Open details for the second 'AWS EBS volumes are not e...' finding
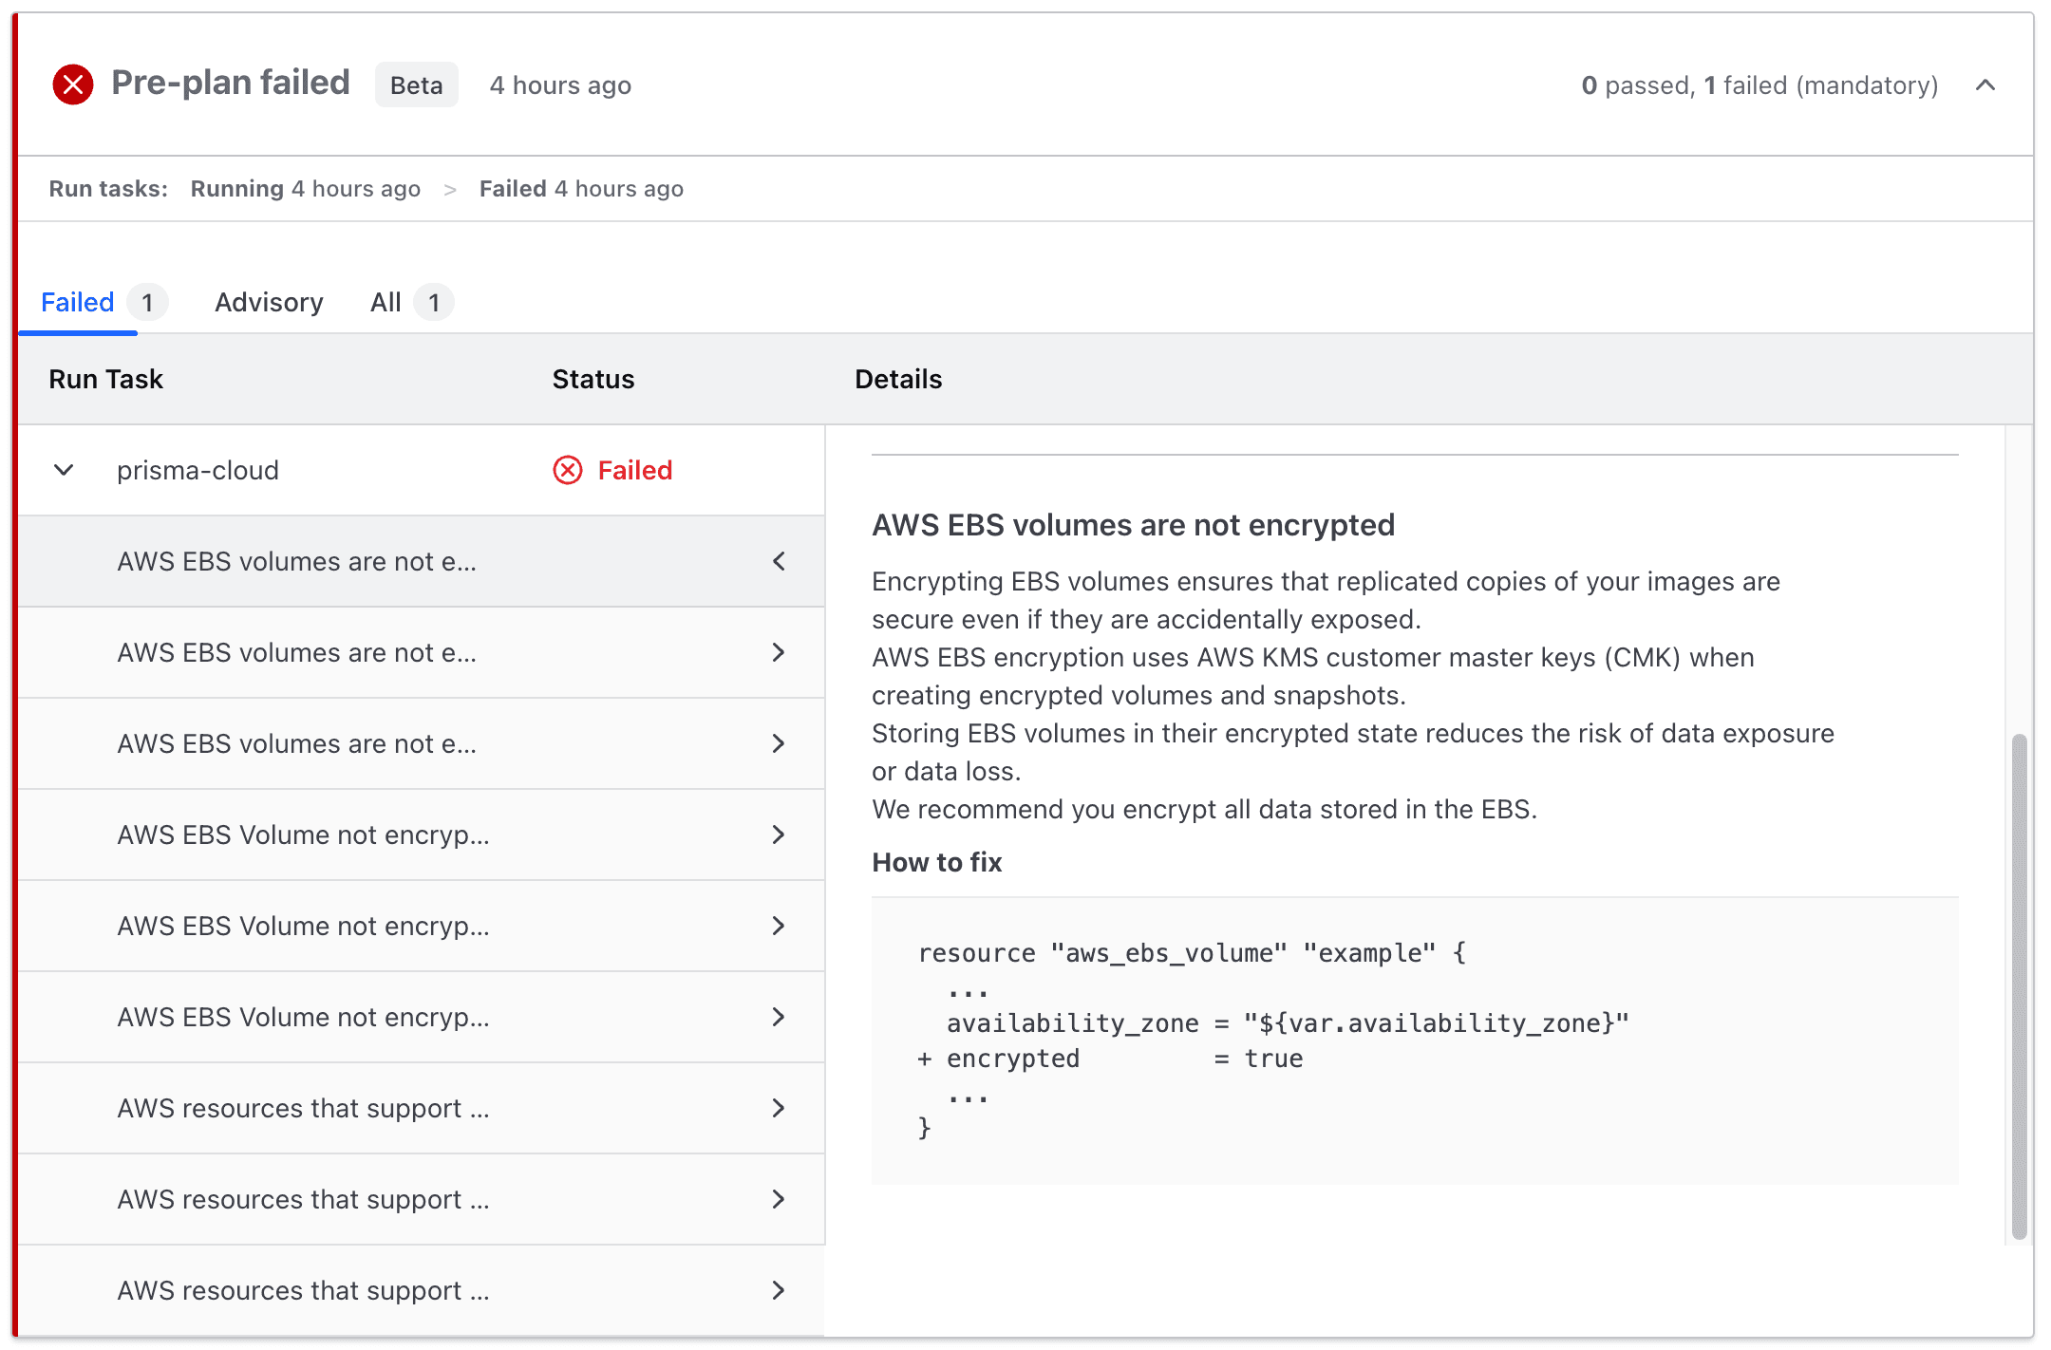Viewport: 2051px width, 1350px height. point(779,652)
